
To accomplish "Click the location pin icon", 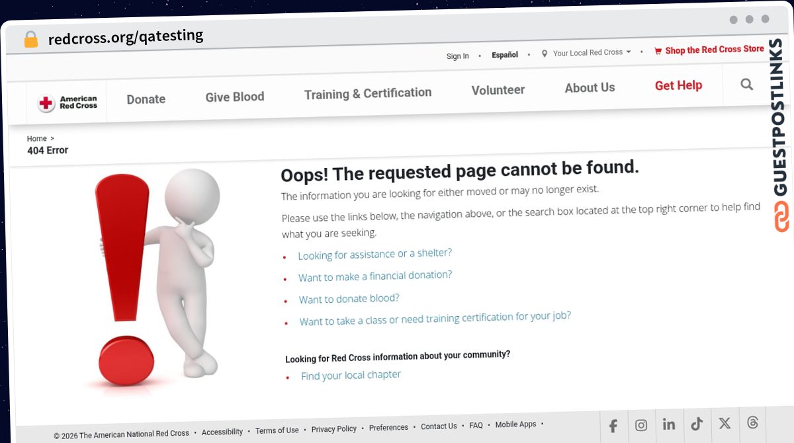I will pos(545,54).
